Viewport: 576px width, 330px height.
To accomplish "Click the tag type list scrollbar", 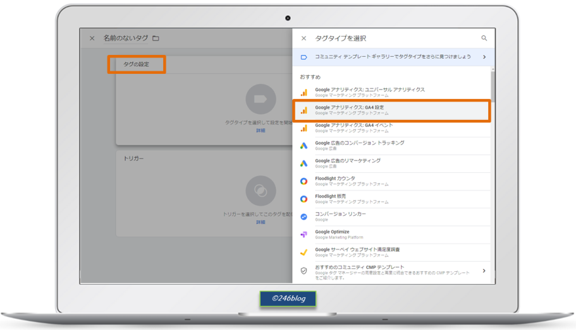I will pos(493,86).
